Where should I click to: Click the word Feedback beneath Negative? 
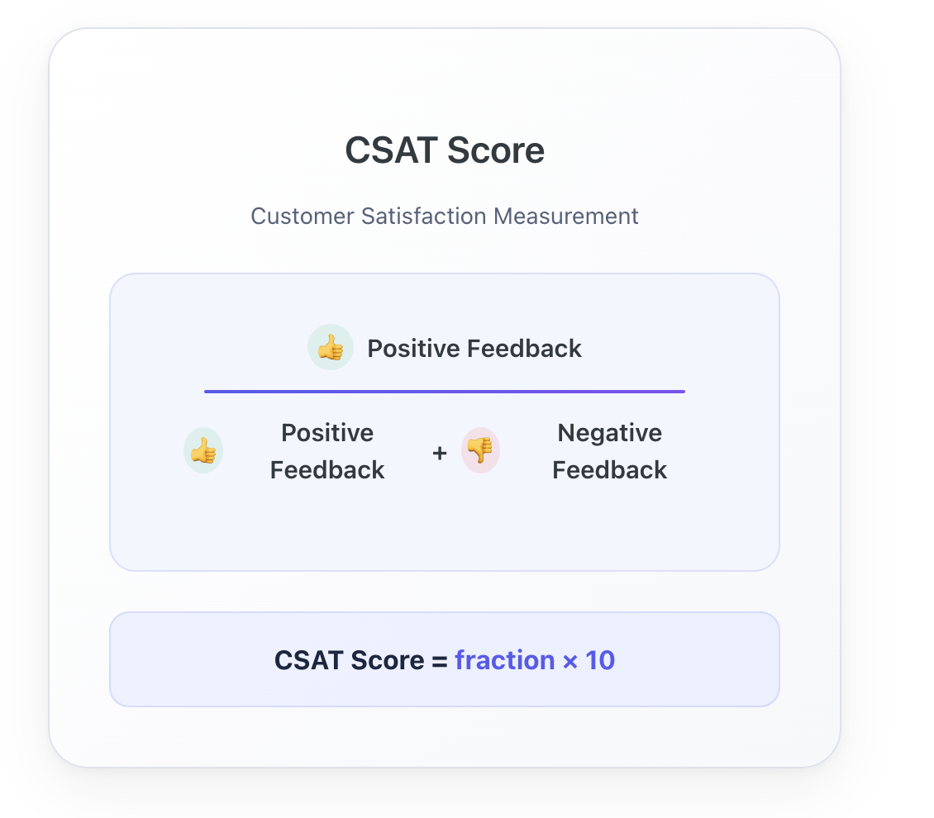[x=610, y=470]
